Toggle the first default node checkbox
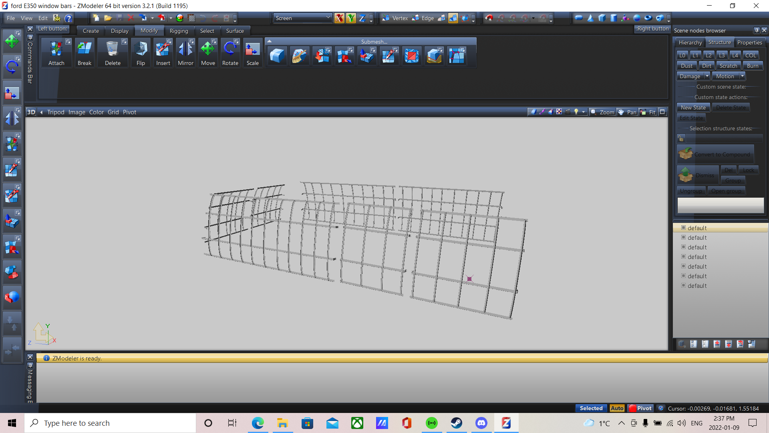The width and height of the screenshot is (769, 433). tap(684, 228)
